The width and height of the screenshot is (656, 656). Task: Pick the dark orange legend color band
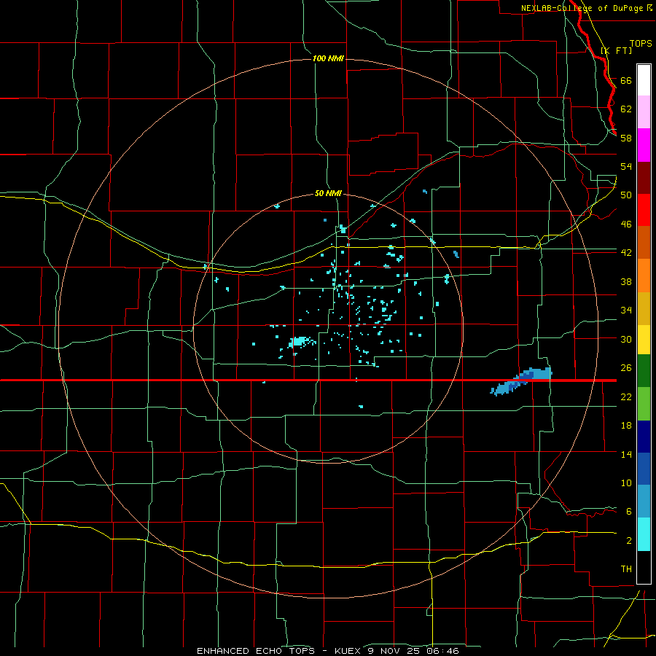pos(644,242)
